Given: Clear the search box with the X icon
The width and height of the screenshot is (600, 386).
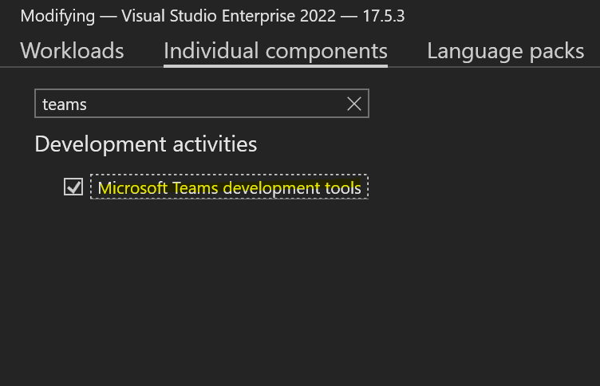Looking at the screenshot, I should click(x=354, y=104).
